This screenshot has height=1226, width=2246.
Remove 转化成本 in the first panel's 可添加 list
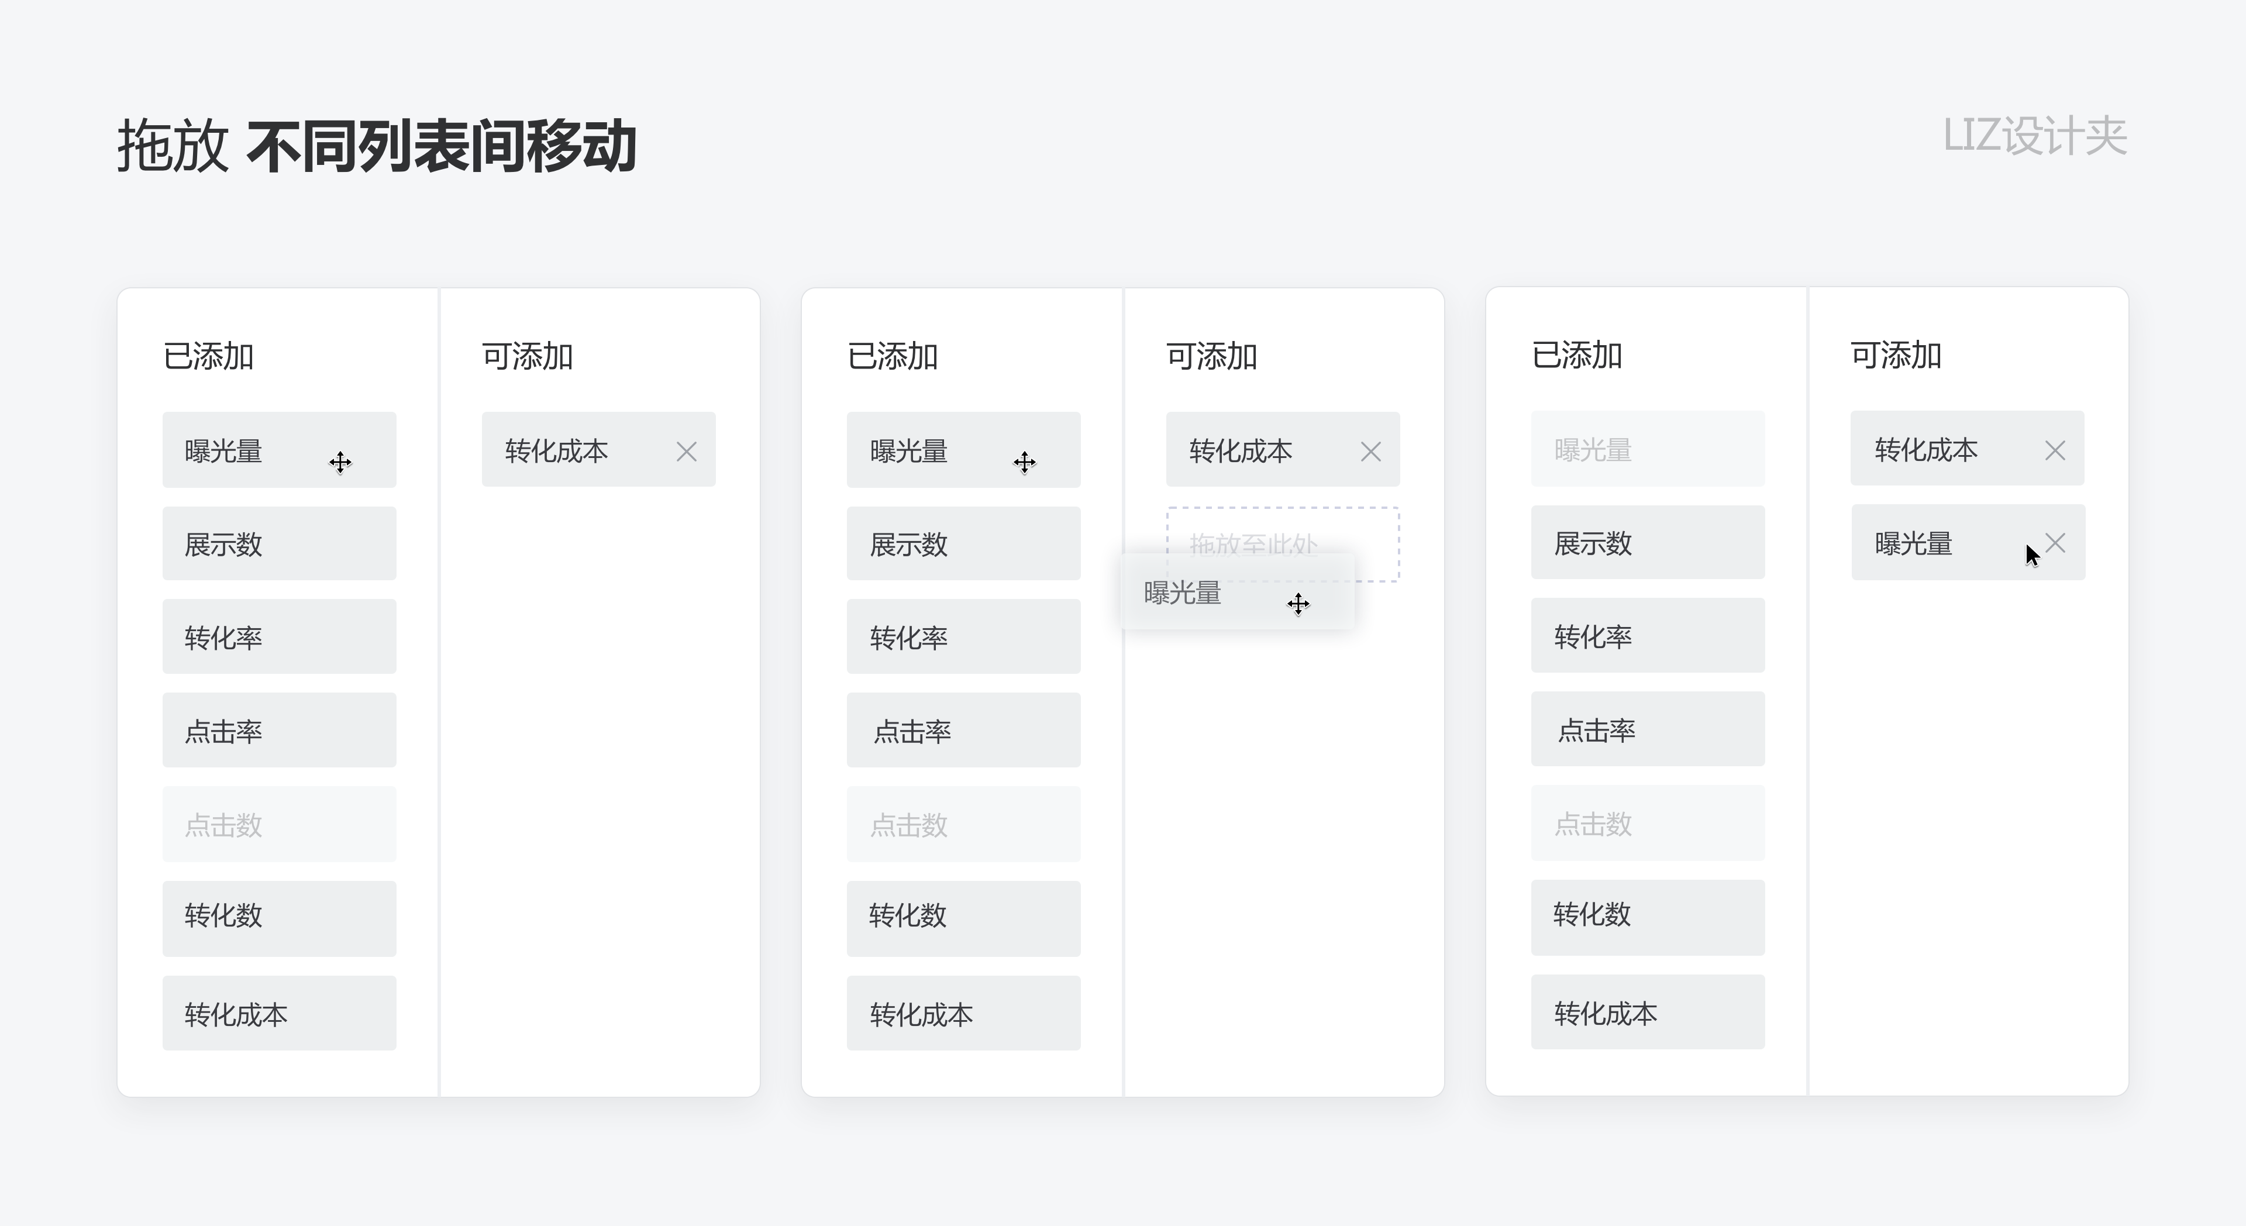(686, 451)
